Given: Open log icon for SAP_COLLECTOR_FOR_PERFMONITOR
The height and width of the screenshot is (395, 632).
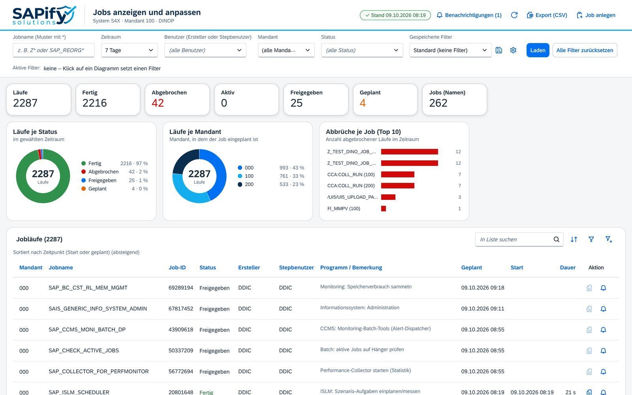Looking at the screenshot, I should click(589, 372).
